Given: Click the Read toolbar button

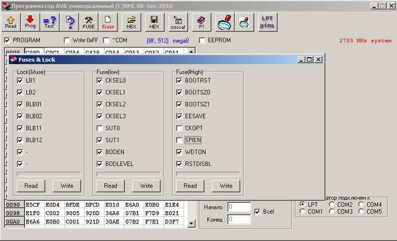Looking at the screenshot, I should tap(11, 22).
